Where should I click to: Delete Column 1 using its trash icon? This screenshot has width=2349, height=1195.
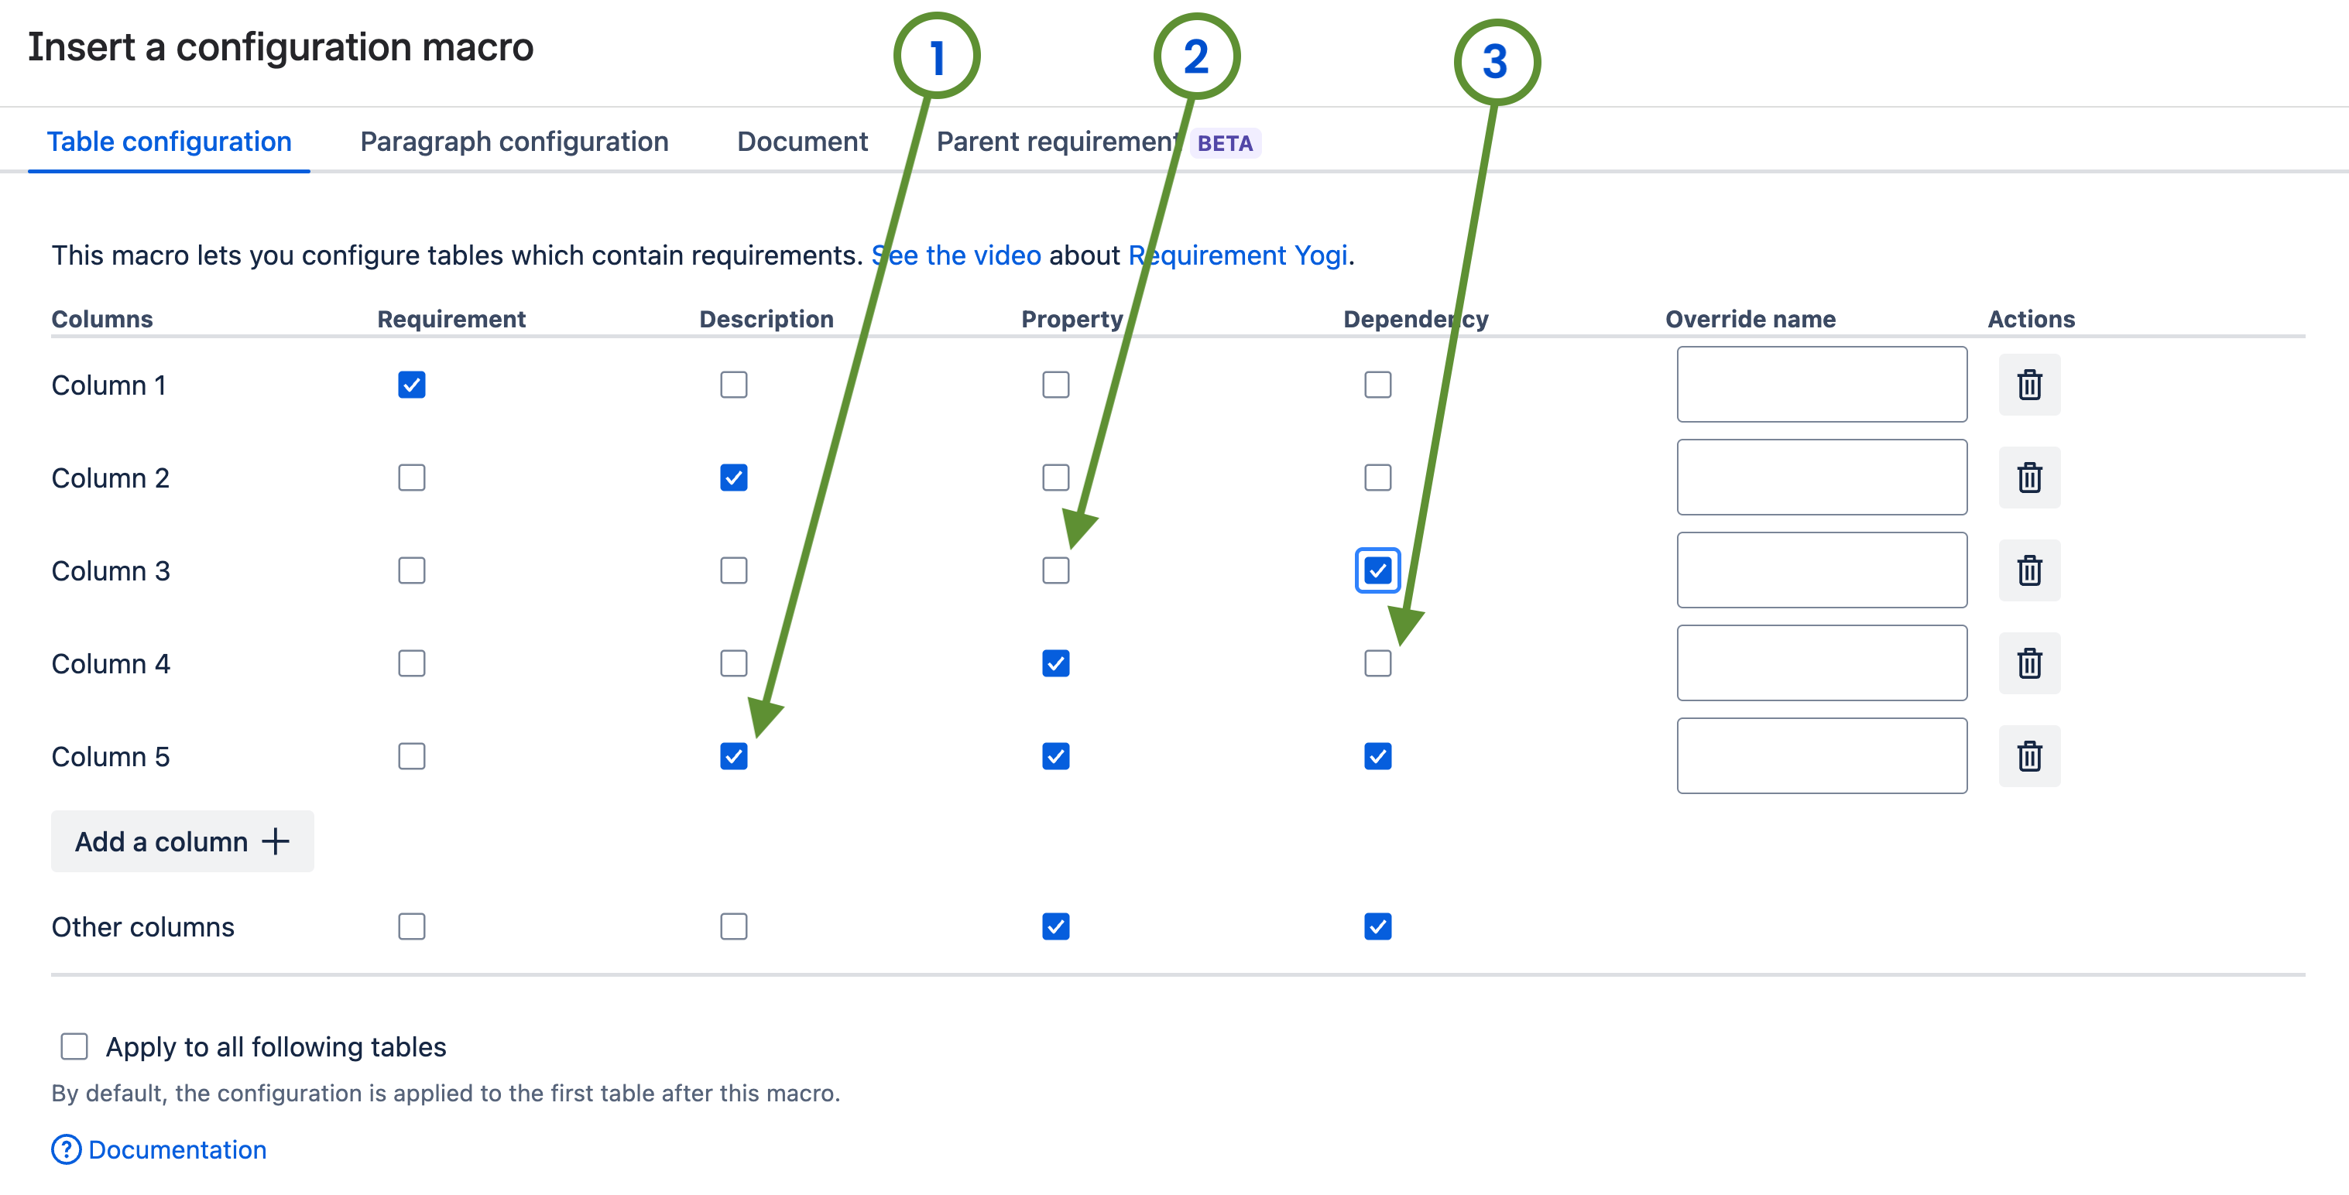coord(2030,384)
